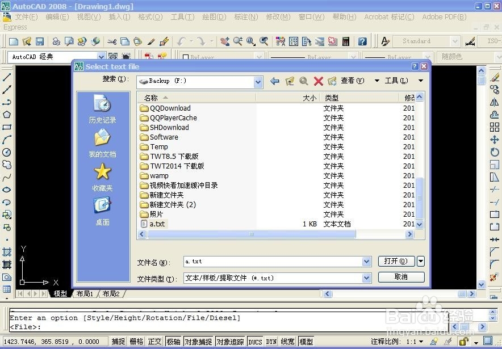This screenshot has height=349, width=502.
Task: Select the Ellipse draw tool
Action: (7, 190)
